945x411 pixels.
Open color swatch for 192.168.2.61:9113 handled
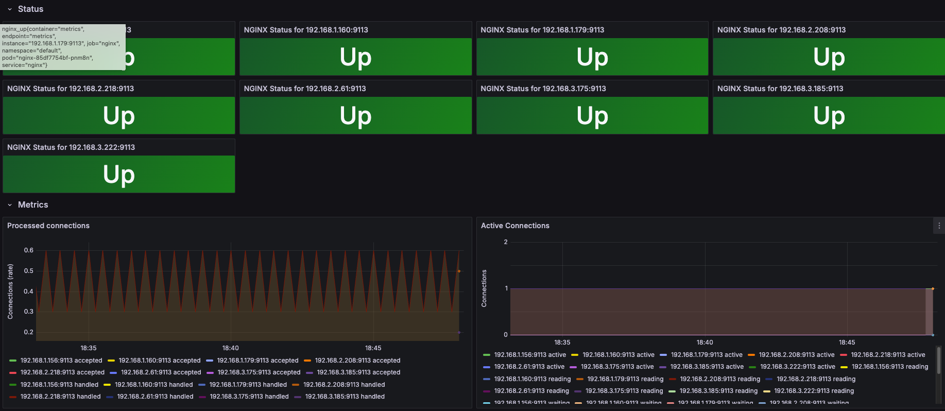click(x=110, y=397)
